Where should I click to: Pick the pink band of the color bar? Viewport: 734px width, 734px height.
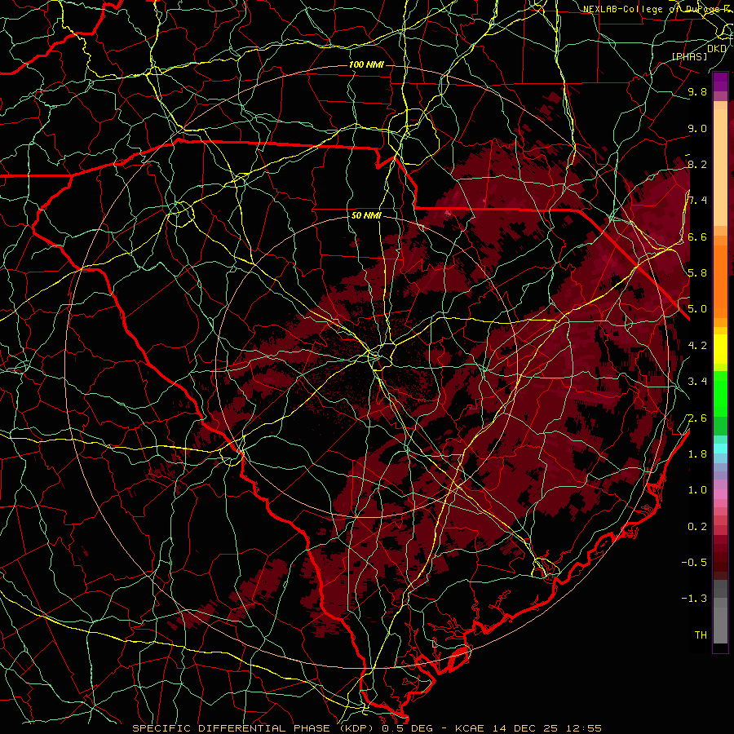click(x=720, y=494)
